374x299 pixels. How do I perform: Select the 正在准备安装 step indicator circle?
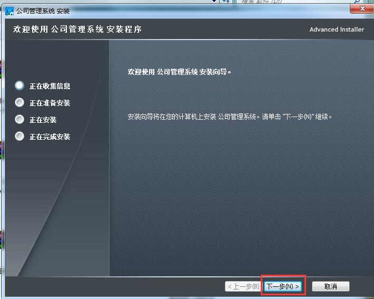20,102
